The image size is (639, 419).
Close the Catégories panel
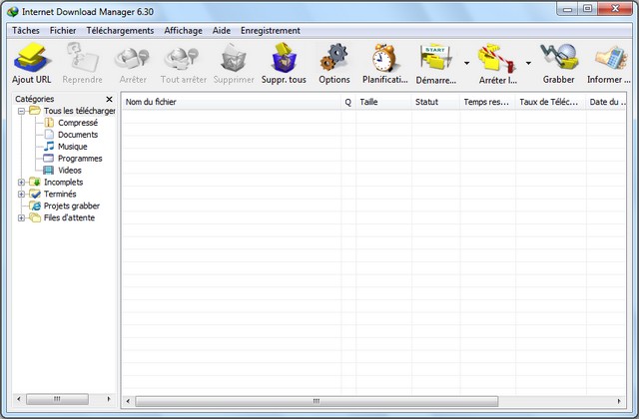pyautogui.click(x=109, y=100)
